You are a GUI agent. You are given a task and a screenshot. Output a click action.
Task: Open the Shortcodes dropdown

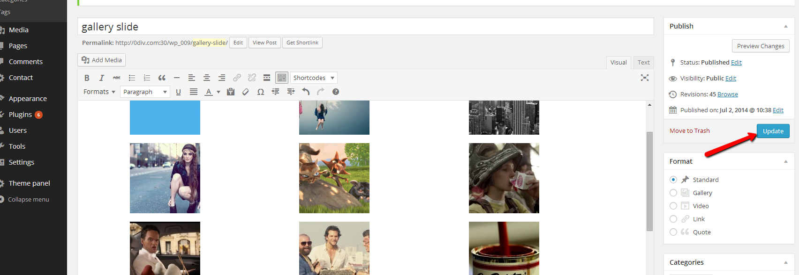tap(314, 78)
